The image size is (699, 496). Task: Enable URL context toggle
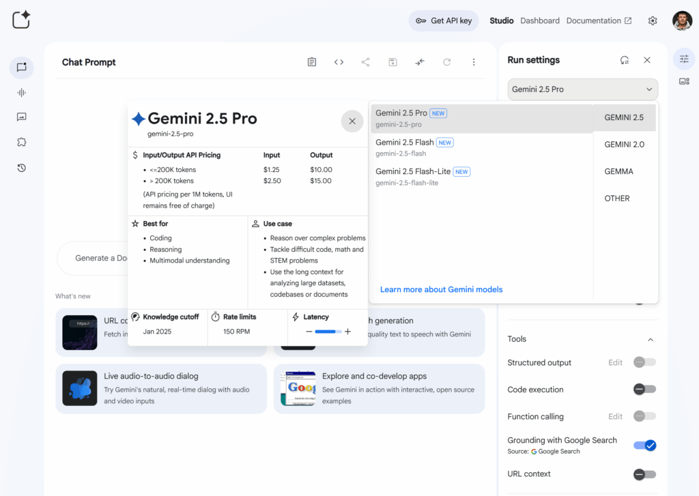644,474
